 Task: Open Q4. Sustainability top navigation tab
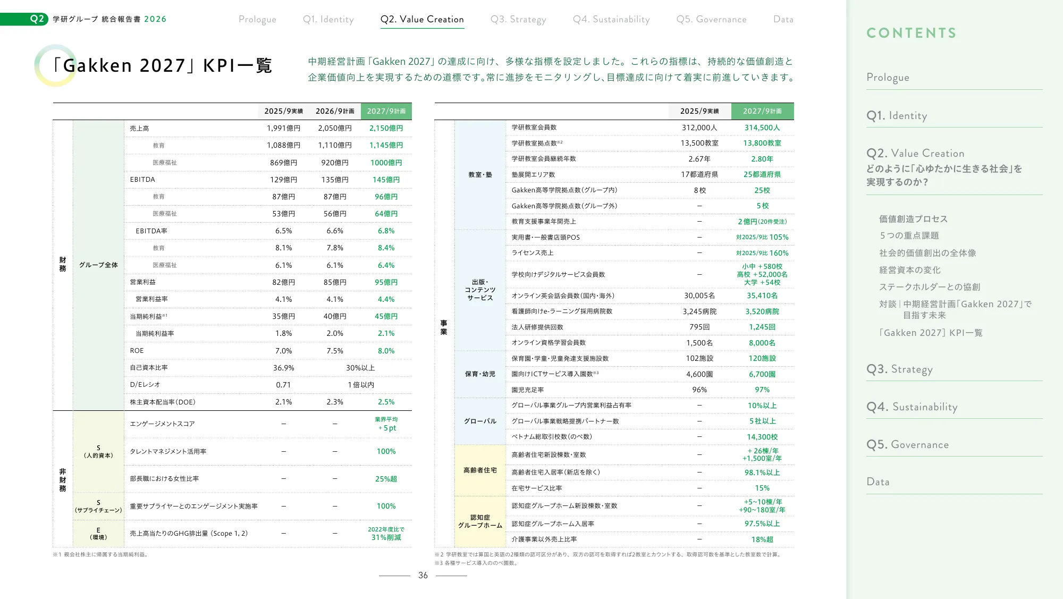click(x=611, y=19)
